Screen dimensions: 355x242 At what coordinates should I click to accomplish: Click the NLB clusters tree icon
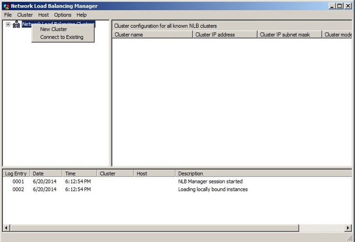click(x=16, y=24)
